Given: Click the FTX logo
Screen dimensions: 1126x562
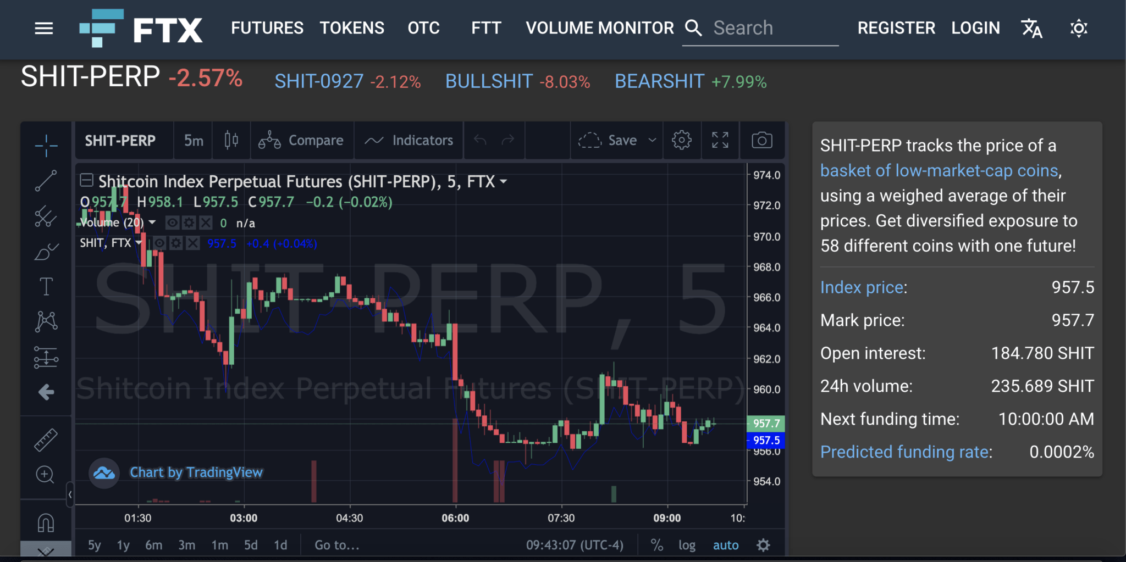Looking at the screenshot, I should [x=141, y=28].
